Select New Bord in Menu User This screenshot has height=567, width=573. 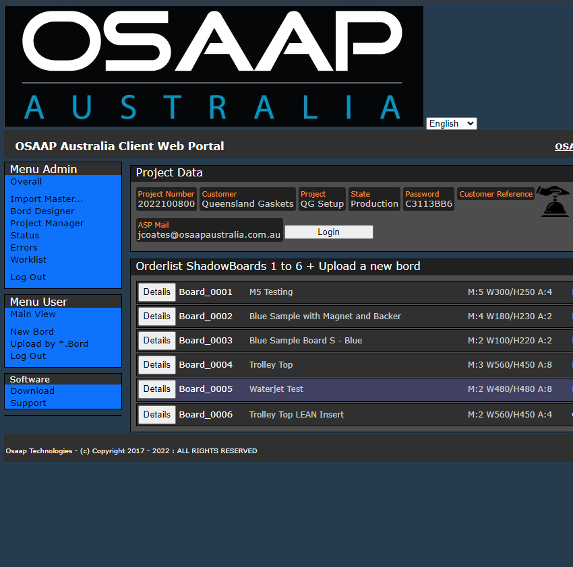(x=32, y=331)
